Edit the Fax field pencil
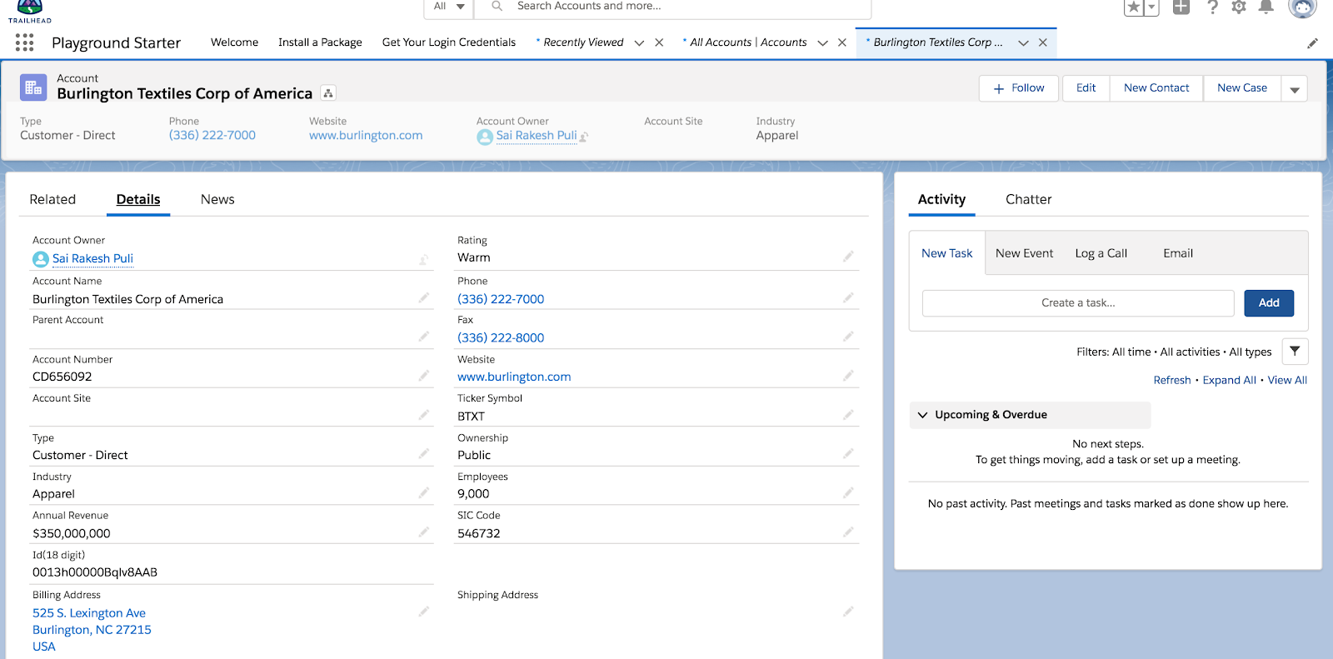This screenshot has width=1333, height=659. click(x=848, y=337)
